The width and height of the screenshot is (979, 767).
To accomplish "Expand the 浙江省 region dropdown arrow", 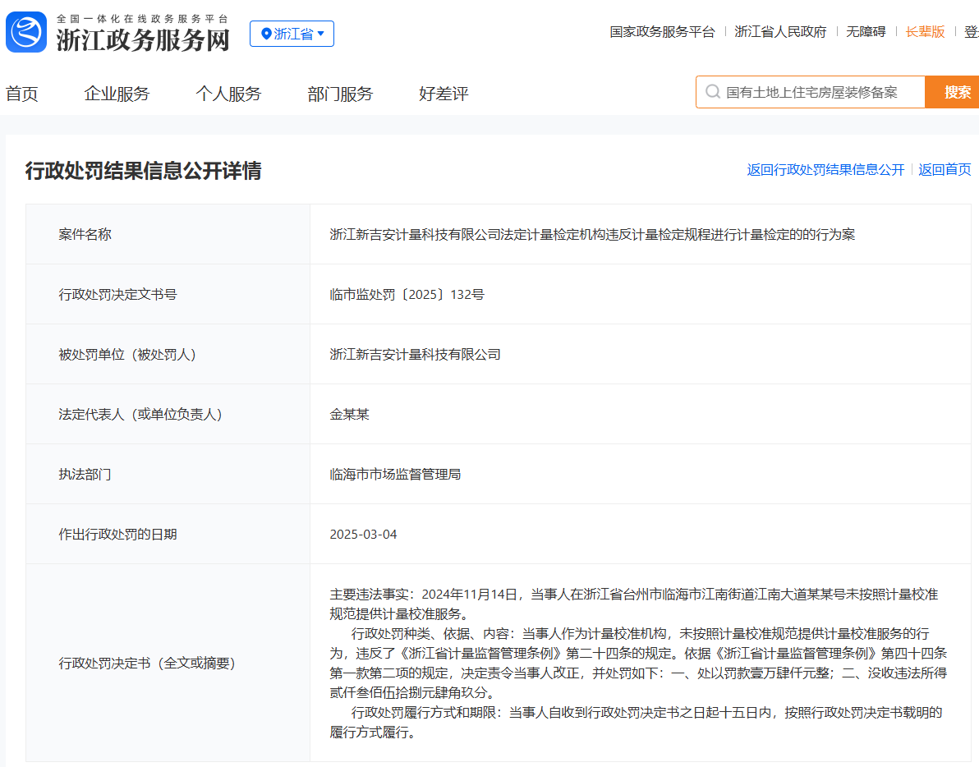I will pos(320,34).
